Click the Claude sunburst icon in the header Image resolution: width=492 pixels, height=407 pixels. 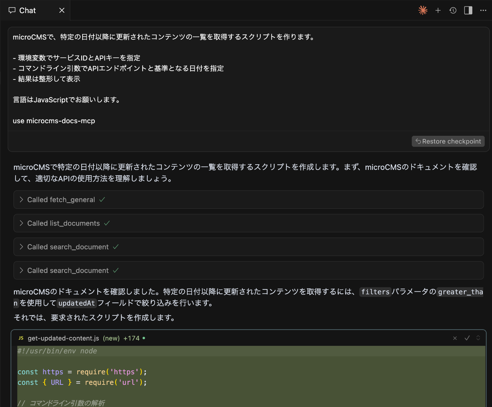(x=423, y=10)
